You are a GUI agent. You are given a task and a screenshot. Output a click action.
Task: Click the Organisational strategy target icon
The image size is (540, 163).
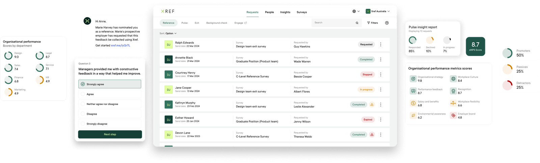pos(413,79)
